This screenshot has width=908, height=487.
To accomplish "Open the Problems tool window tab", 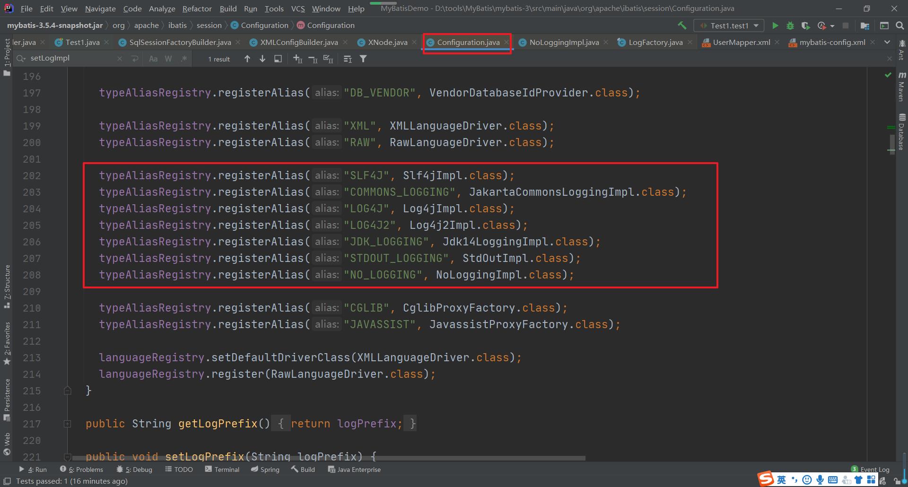I will 81,470.
